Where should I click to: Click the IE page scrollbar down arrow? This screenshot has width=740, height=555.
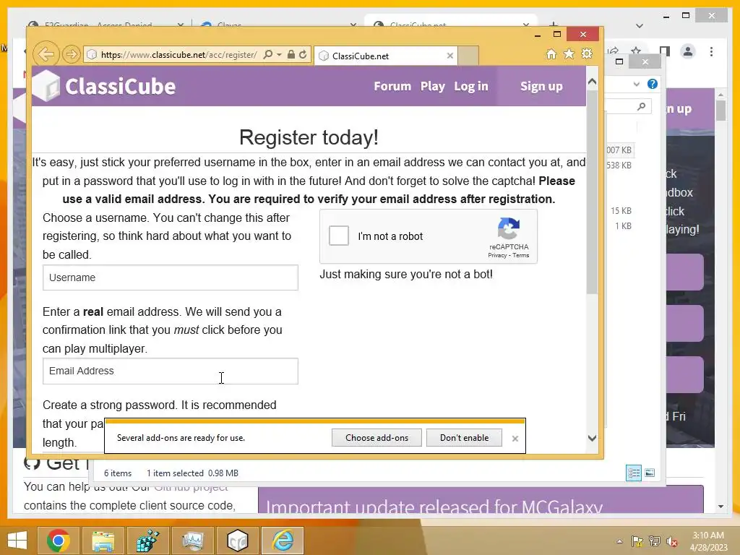click(593, 438)
